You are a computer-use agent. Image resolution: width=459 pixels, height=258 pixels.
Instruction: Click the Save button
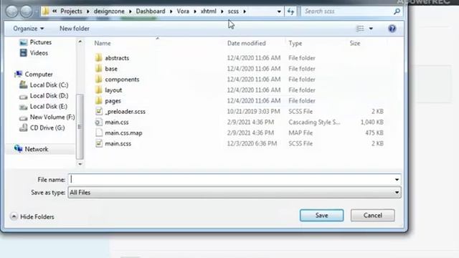pyautogui.click(x=322, y=215)
